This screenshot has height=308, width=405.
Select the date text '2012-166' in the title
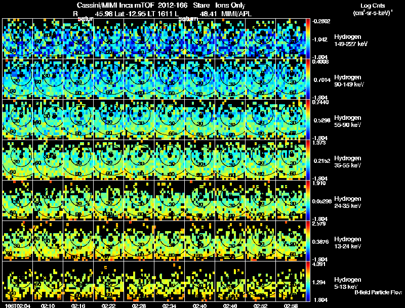173,6
